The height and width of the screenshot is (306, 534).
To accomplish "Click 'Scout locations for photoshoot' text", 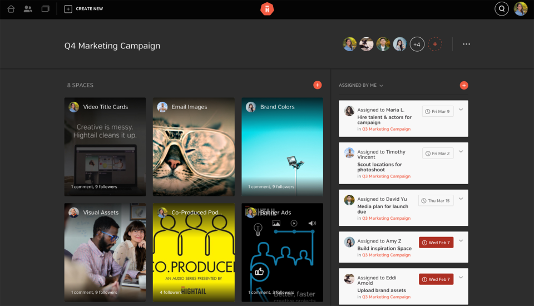I will coord(379,167).
